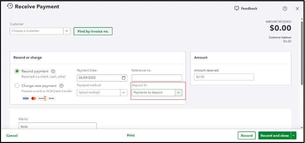Expand the Deposit To dropdown
Image resolution: width=305 pixels, height=143 pixels.
pyautogui.click(x=179, y=92)
